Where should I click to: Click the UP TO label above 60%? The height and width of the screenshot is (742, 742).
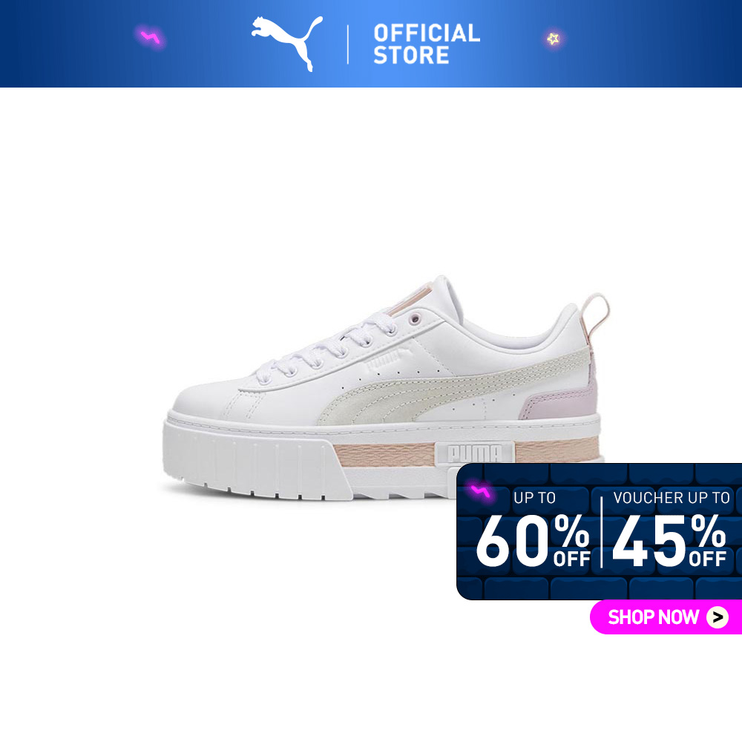[535, 497]
